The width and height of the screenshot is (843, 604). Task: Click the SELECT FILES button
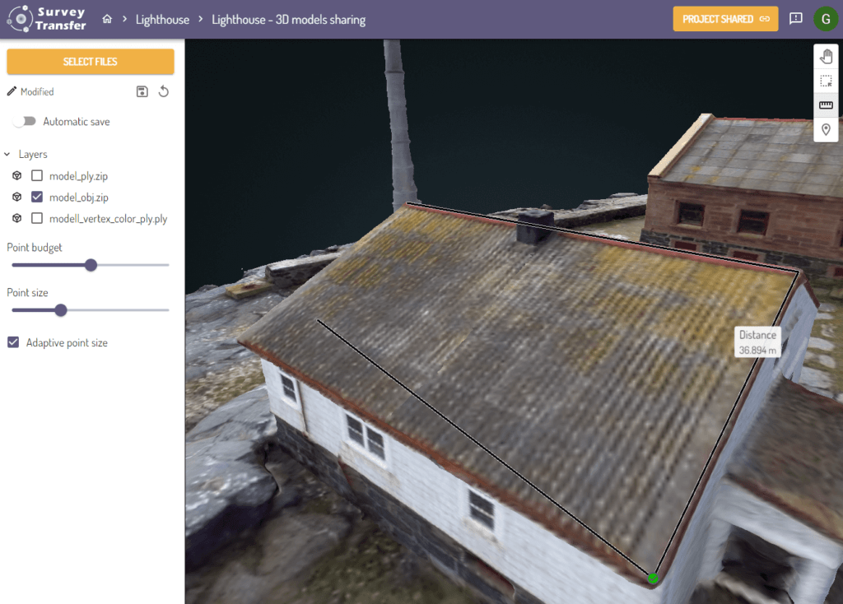(x=91, y=61)
